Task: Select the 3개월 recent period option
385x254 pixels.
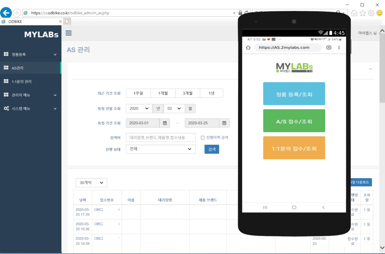Action: point(188,93)
